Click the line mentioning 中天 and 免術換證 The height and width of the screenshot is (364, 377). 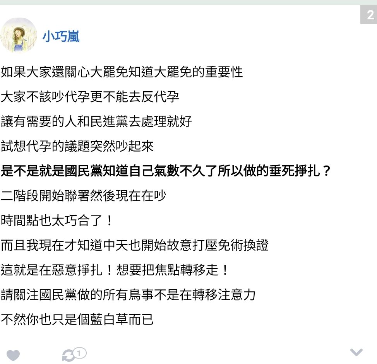point(135,245)
